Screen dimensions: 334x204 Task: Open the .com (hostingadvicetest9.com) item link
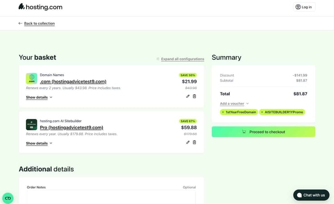[x=73, y=82]
